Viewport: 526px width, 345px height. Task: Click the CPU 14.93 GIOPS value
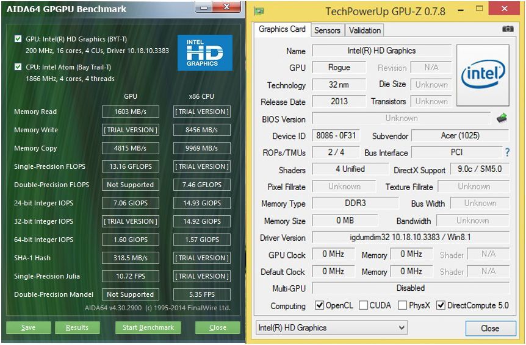tap(202, 203)
